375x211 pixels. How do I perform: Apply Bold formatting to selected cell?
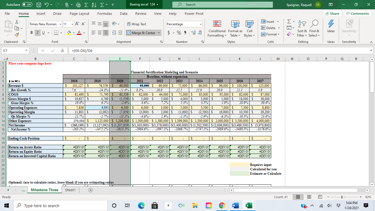click(31, 32)
